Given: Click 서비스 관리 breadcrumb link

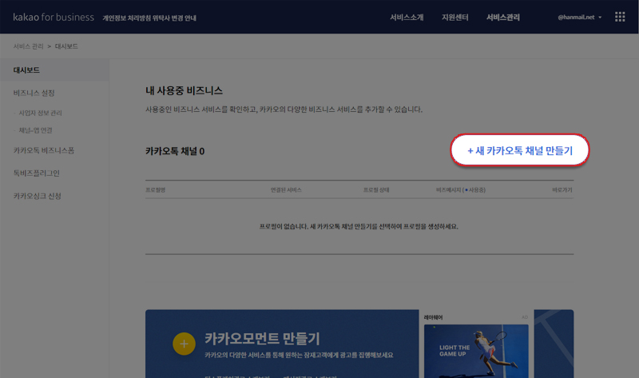Looking at the screenshot, I should click(28, 46).
